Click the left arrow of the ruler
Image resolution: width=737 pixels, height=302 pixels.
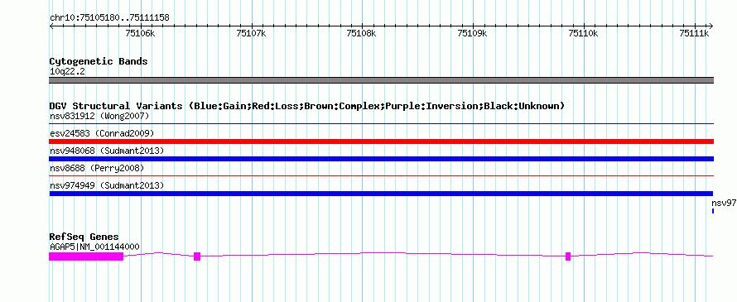point(51,26)
